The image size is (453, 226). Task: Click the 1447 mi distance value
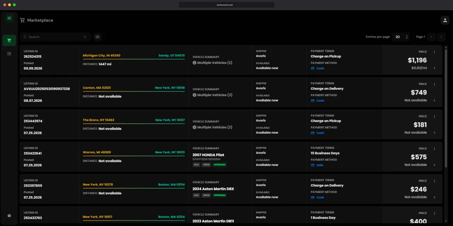click(105, 64)
